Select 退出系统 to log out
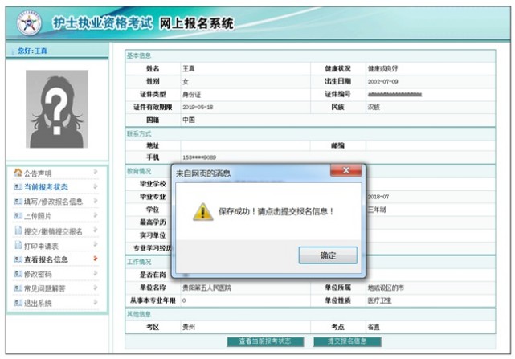The width and height of the screenshot is (515, 359). [x=39, y=303]
